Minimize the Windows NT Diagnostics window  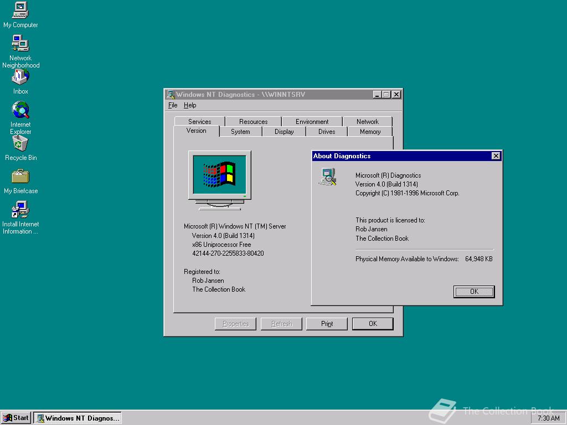pyautogui.click(x=377, y=94)
